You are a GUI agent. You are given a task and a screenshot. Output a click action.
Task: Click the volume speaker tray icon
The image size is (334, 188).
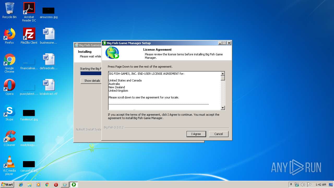[303, 185]
